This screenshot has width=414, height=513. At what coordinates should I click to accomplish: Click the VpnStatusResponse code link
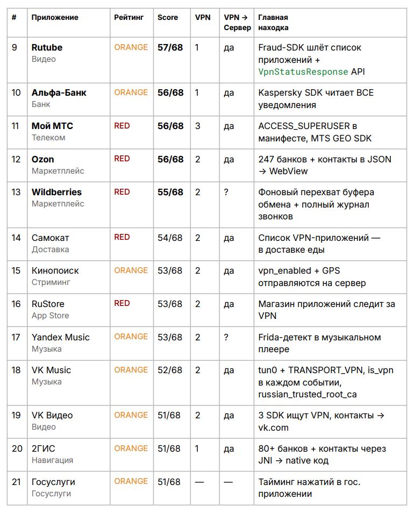pos(303,72)
